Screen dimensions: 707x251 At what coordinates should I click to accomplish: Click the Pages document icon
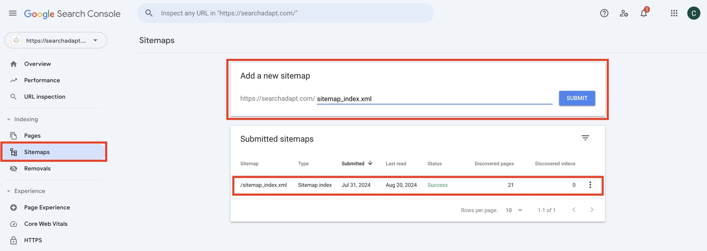[14, 136]
